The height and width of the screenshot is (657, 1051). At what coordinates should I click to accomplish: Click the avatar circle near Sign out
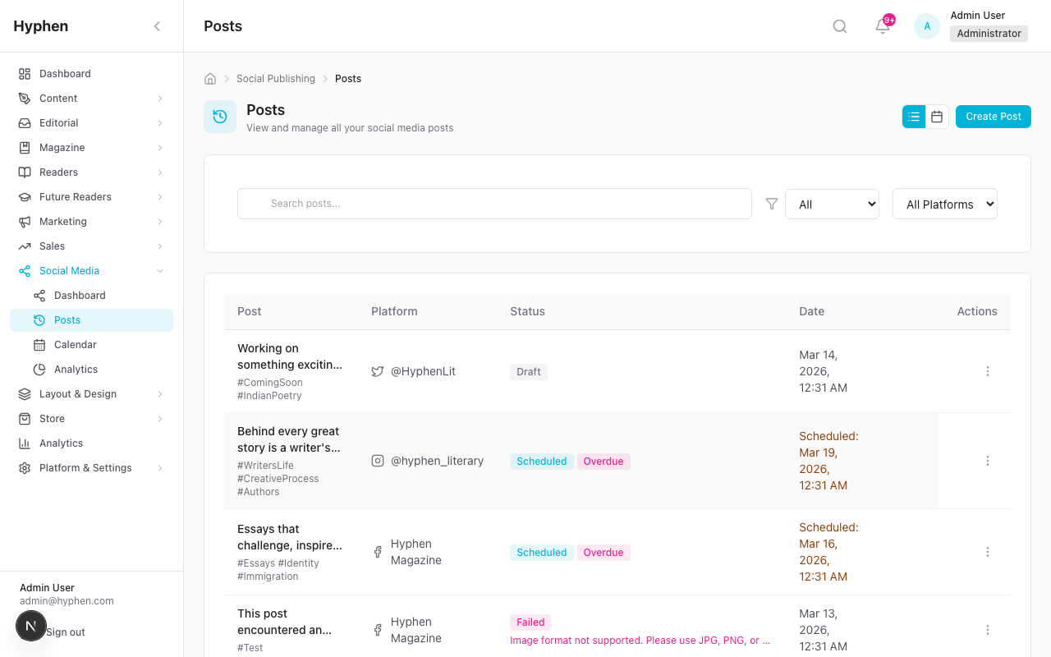click(x=31, y=626)
